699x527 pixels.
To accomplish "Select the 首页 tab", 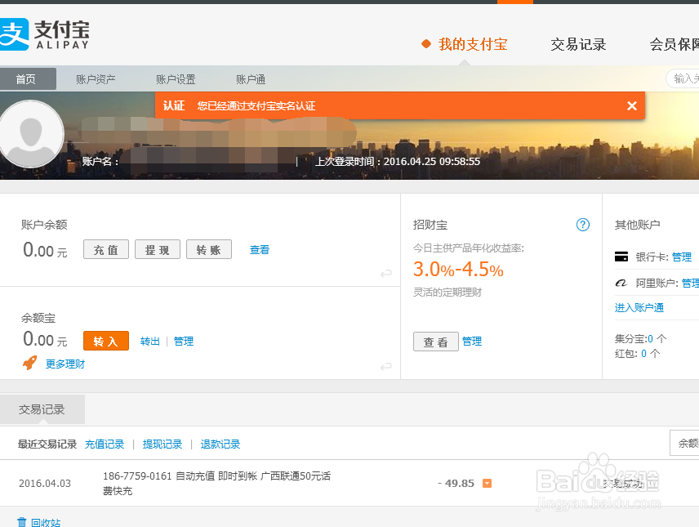I will tap(28, 79).
